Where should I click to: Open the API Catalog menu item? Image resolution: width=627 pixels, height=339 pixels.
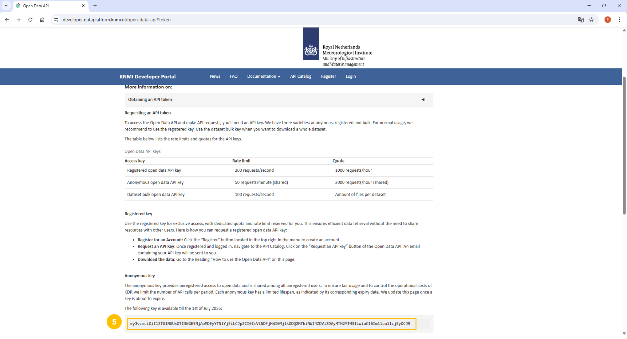tap(301, 76)
